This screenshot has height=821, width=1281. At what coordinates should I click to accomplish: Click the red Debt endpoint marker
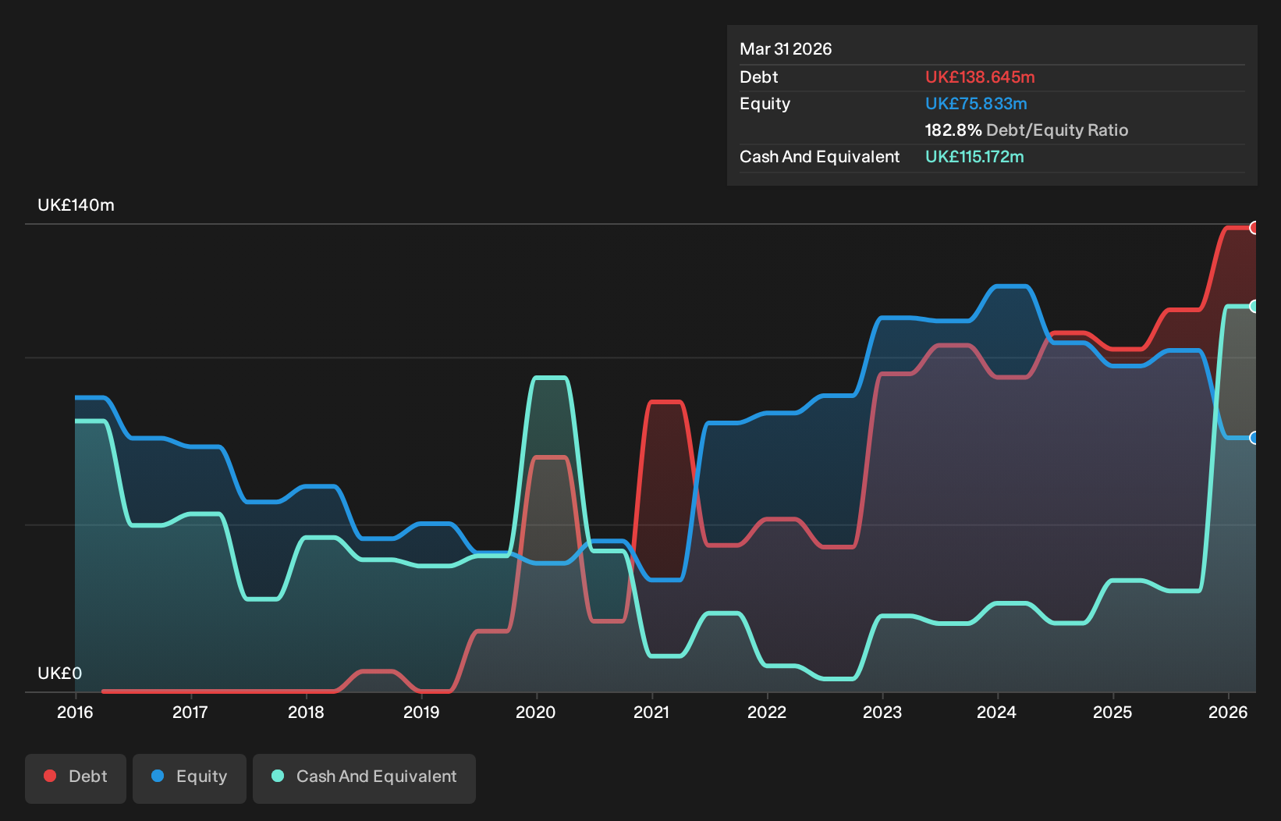(x=1254, y=228)
